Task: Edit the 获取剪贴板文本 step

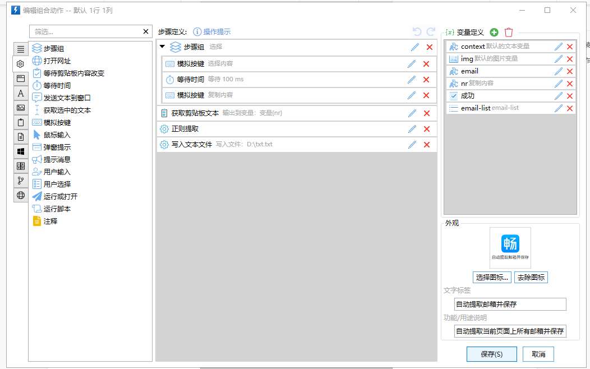Action: pos(412,113)
